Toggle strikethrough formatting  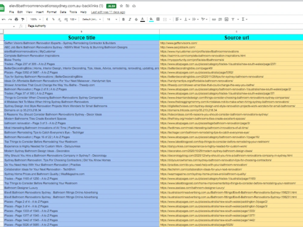coord(136,19)
